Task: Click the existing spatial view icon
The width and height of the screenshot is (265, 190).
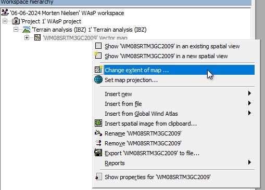Action: coord(98,46)
